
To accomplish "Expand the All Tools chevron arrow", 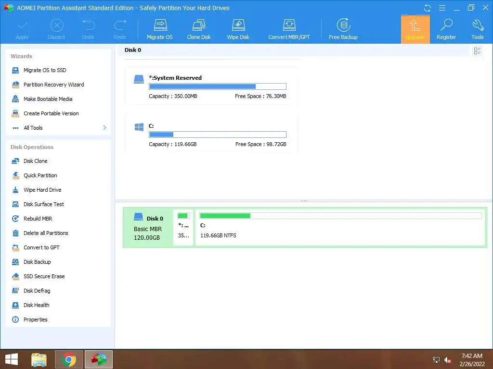I will (104, 128).
